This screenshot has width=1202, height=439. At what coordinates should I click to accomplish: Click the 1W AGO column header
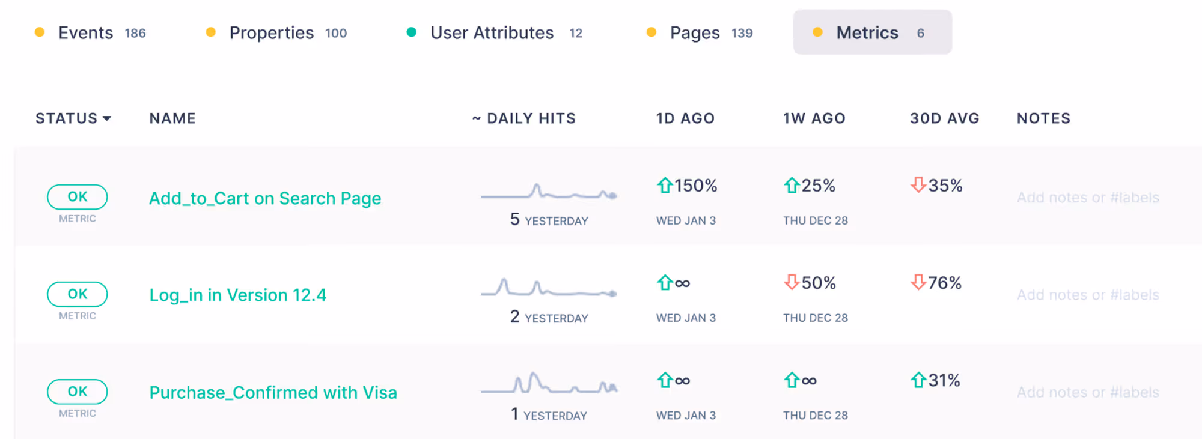(814, 118)
